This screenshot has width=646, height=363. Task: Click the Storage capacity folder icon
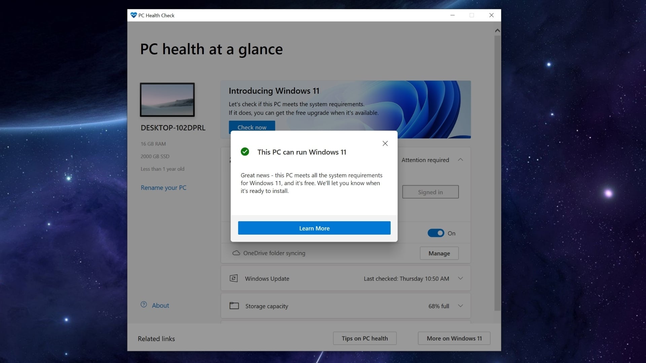tap(235, 306)
